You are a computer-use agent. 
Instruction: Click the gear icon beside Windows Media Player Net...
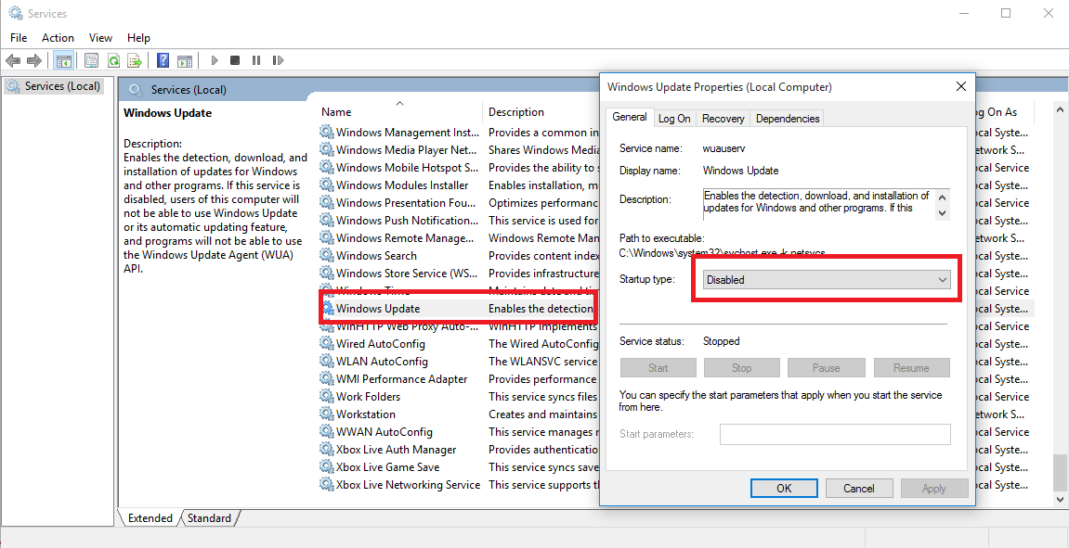coord(327,150)
